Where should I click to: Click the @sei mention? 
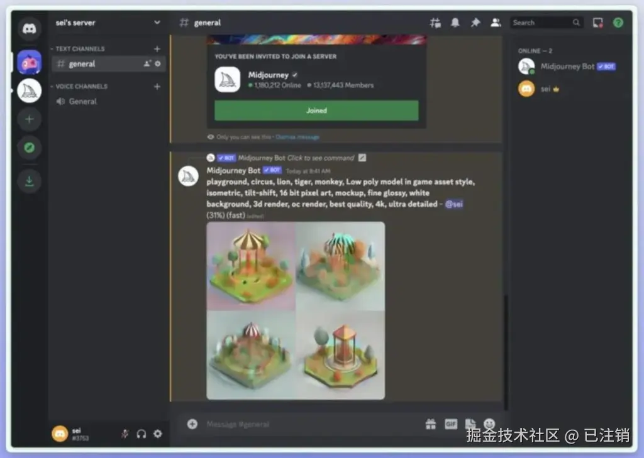[453, 204]
